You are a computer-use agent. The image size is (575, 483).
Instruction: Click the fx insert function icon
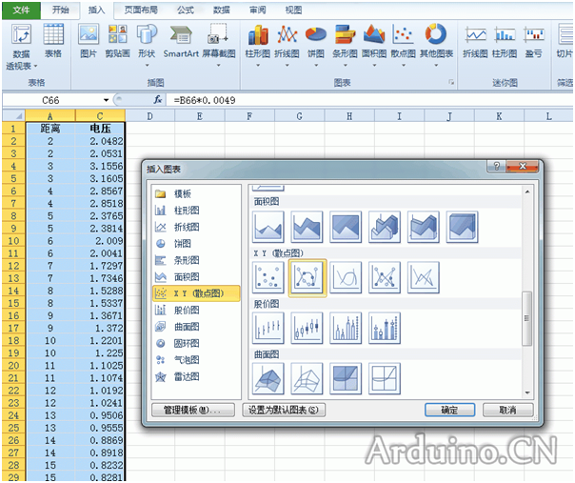[158, 100]
